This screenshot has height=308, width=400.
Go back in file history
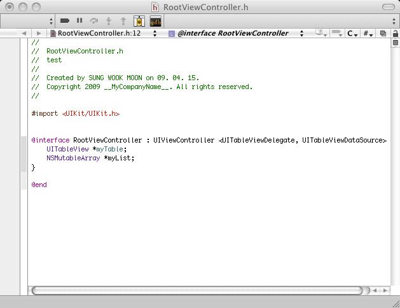coord(24,34)
